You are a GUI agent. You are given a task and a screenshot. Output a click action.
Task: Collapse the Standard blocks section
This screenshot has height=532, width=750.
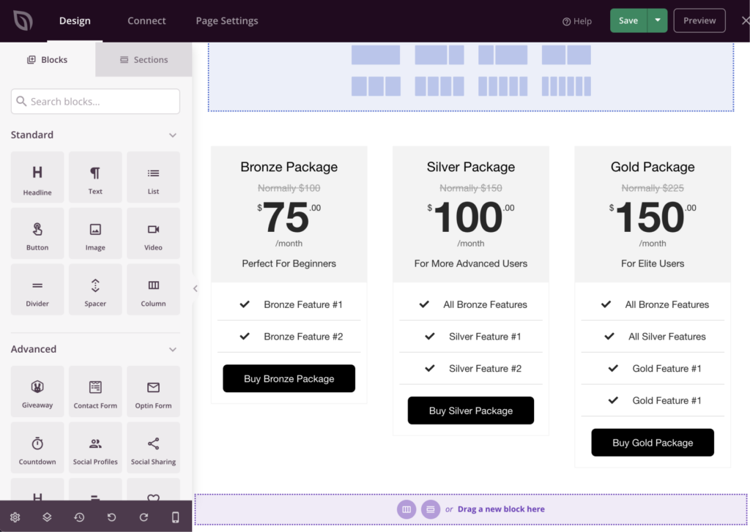[x=173, y=135]
